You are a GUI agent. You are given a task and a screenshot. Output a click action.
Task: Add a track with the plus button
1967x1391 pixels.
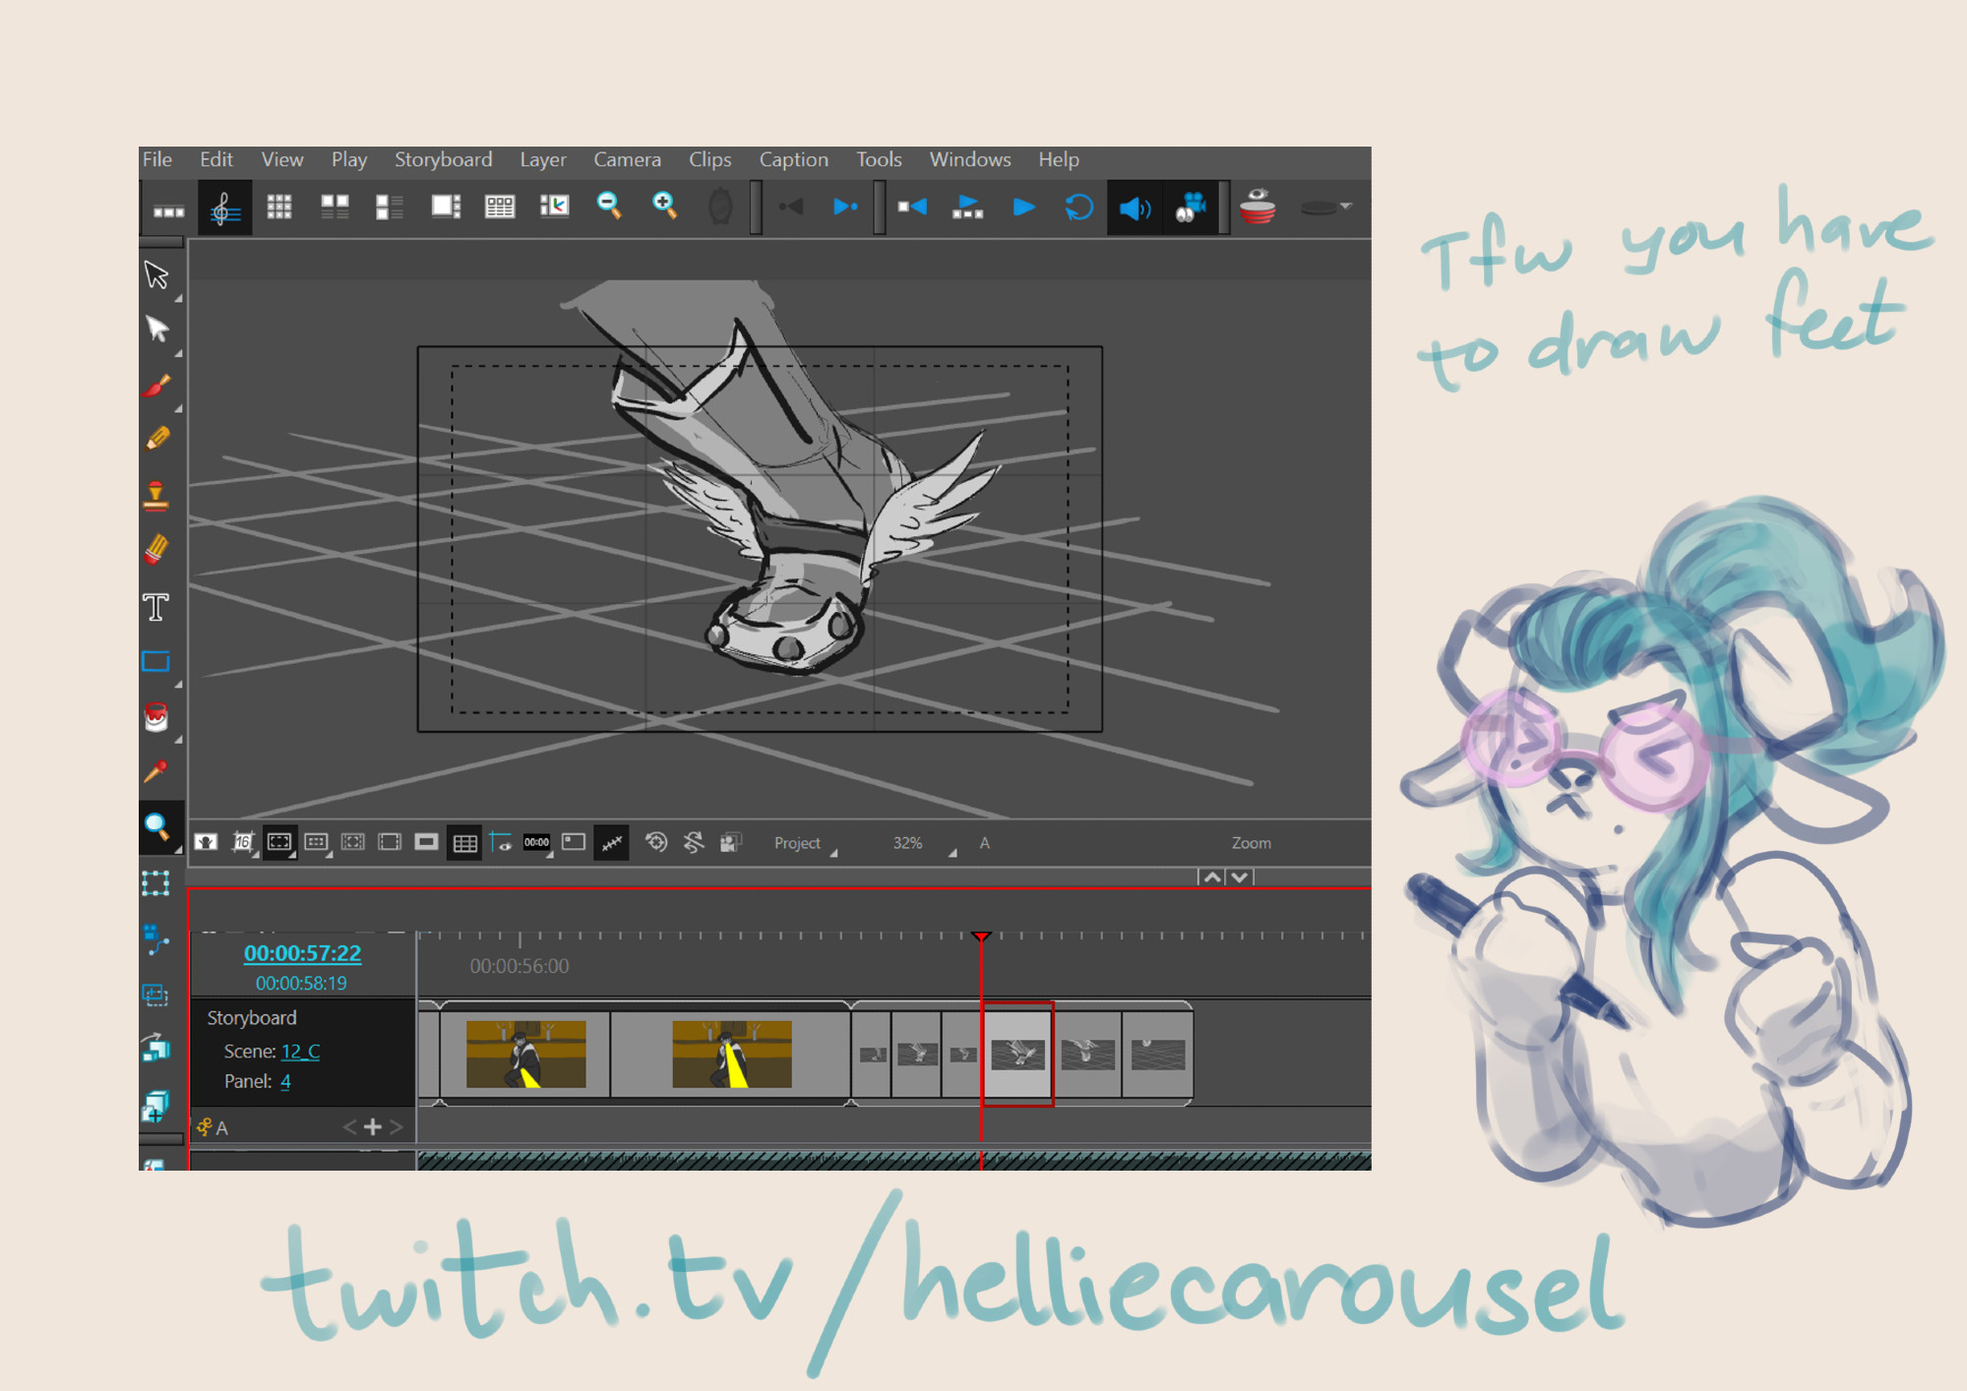coord(372,1126)
